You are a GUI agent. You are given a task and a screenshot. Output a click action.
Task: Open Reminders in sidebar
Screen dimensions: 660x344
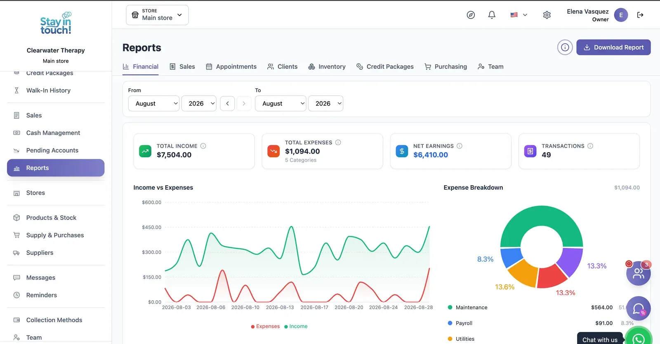pos(56,295)
